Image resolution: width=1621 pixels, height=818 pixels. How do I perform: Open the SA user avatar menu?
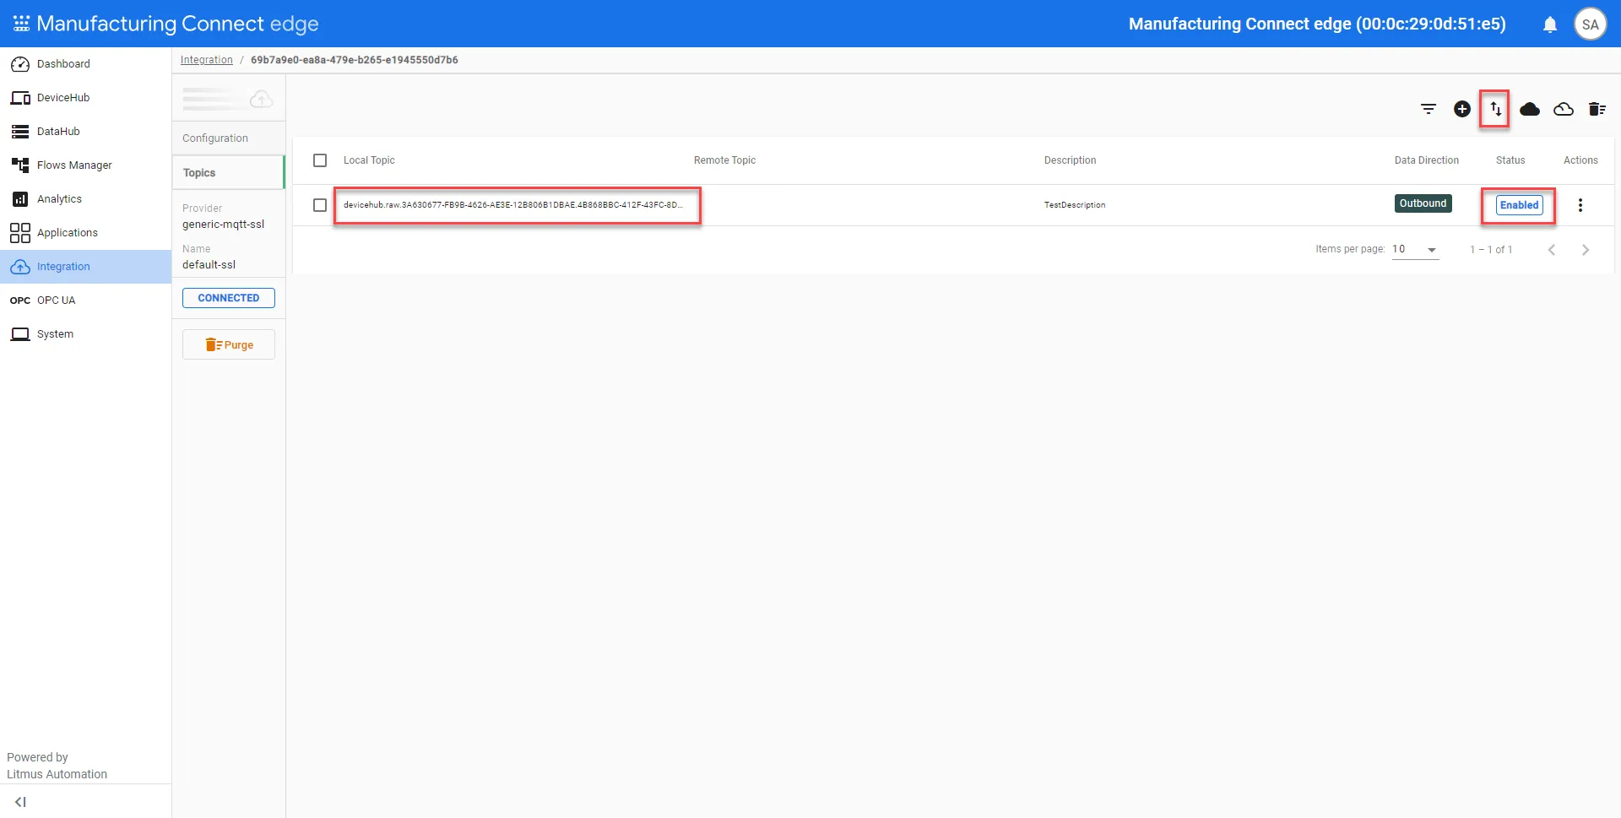(x=1590, y=24)
